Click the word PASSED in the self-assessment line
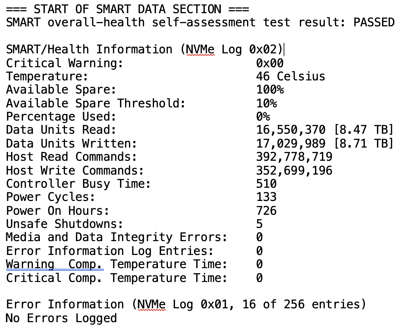This screenshot has width=409, height=336. pos(374,22)
